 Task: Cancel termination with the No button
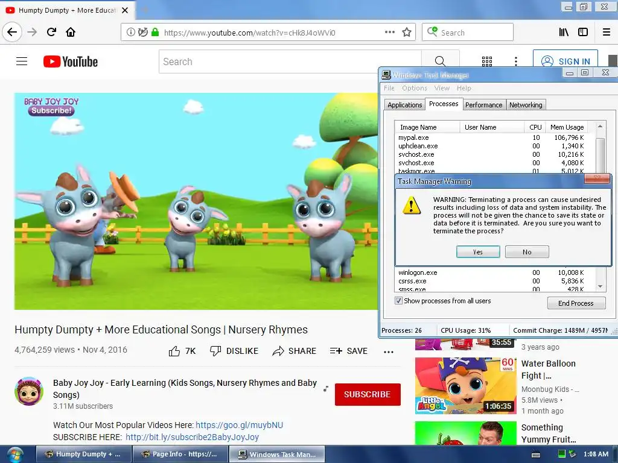pyautogui.click(x=527, y=252)
